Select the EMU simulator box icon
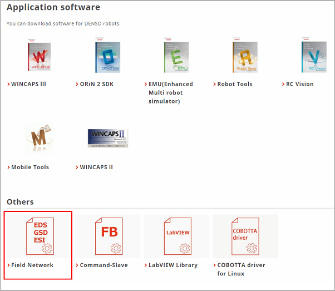Screen dimensions: 335x291 [x=176, y=57]
